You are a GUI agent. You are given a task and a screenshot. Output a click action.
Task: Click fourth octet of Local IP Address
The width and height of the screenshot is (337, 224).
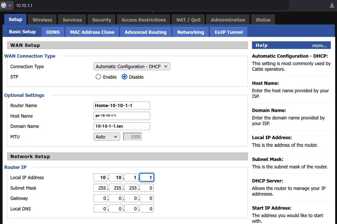pyautogui.click(x=146, y=177)
